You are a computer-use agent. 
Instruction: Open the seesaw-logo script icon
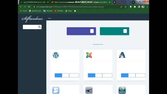[x=89, y=90]
